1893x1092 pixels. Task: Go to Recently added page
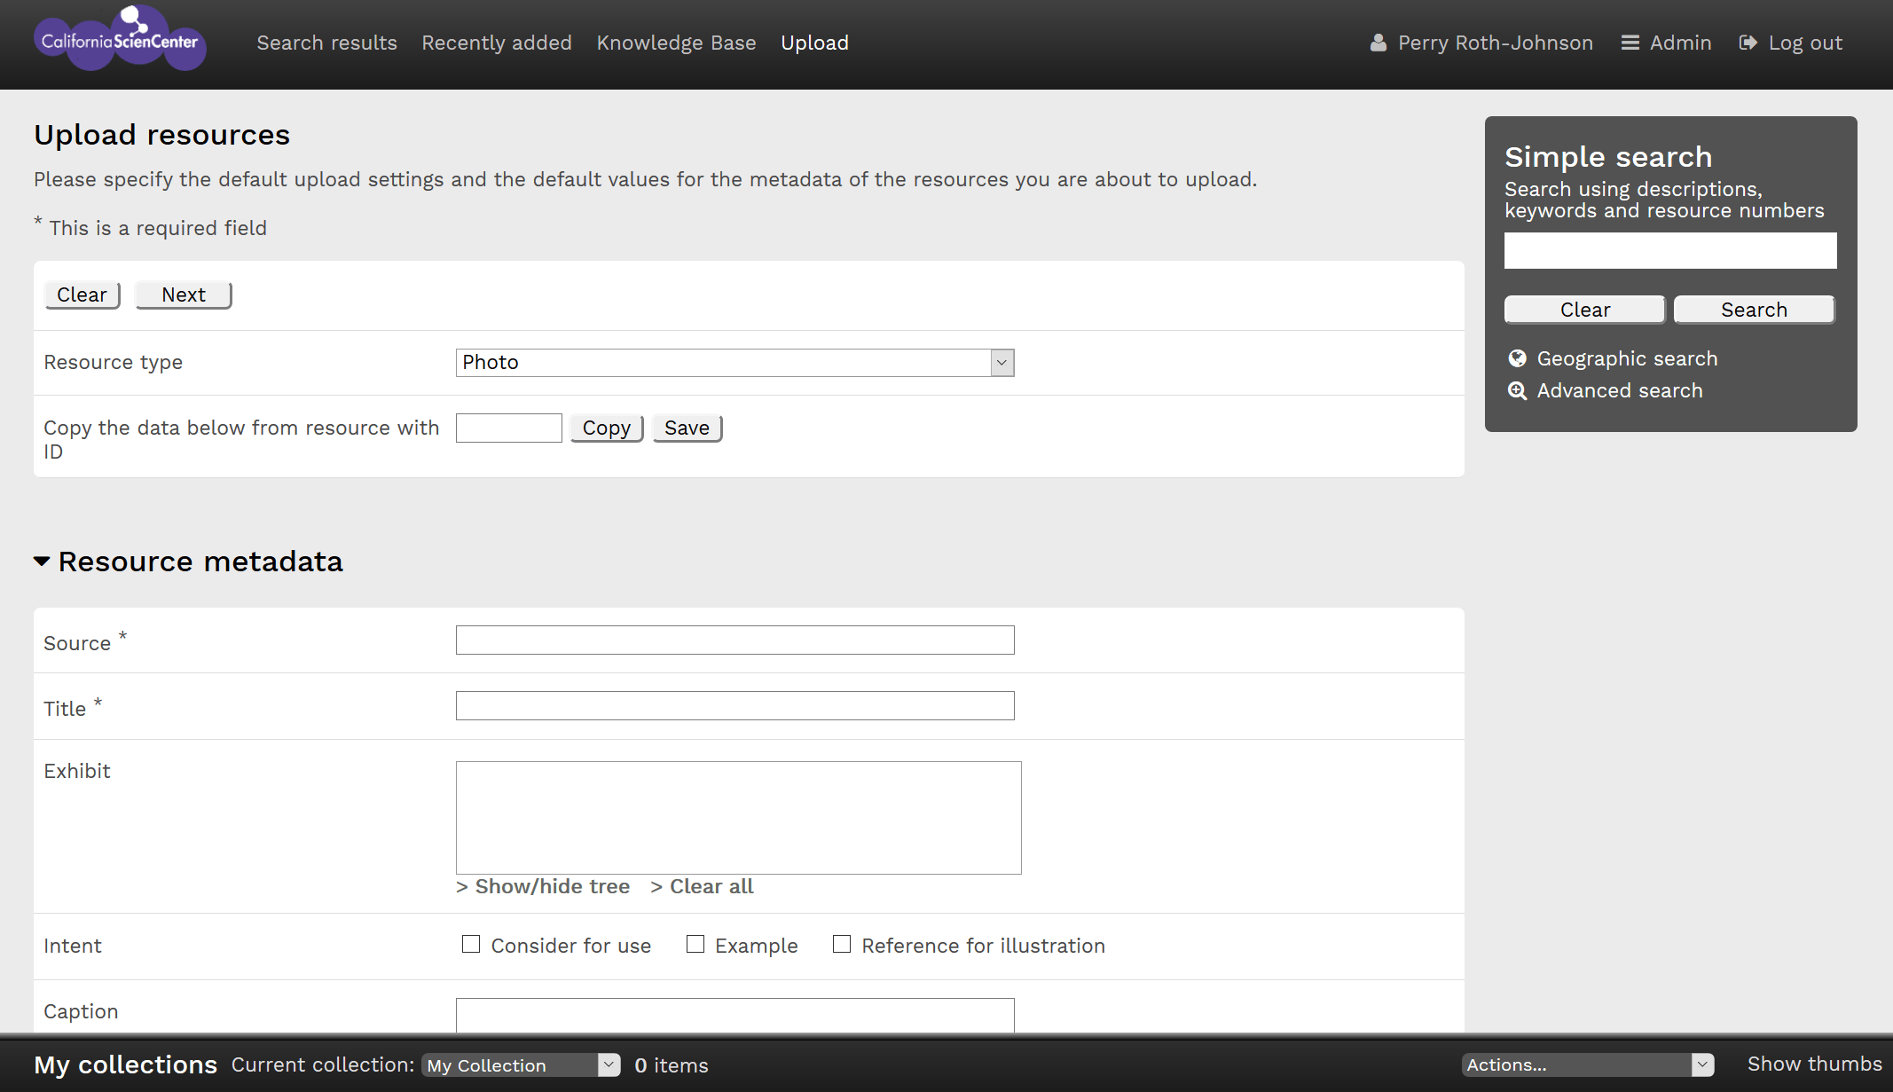(x=497, y=43)
